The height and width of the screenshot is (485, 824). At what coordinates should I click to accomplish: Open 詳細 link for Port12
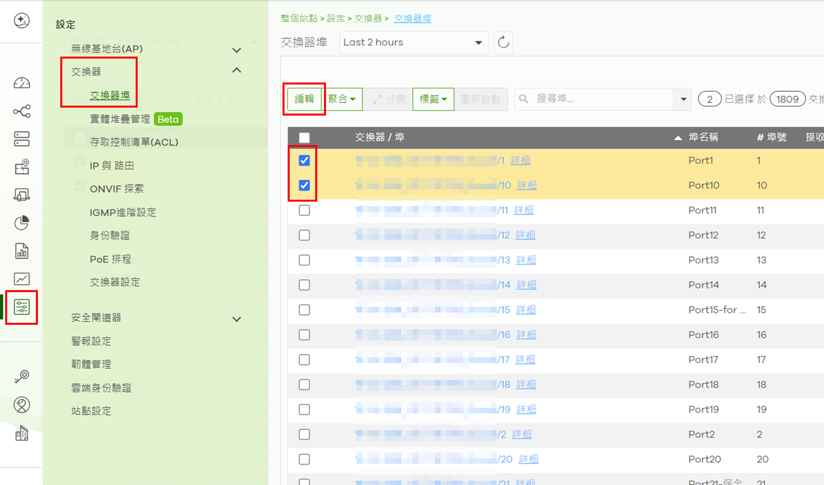525,235
